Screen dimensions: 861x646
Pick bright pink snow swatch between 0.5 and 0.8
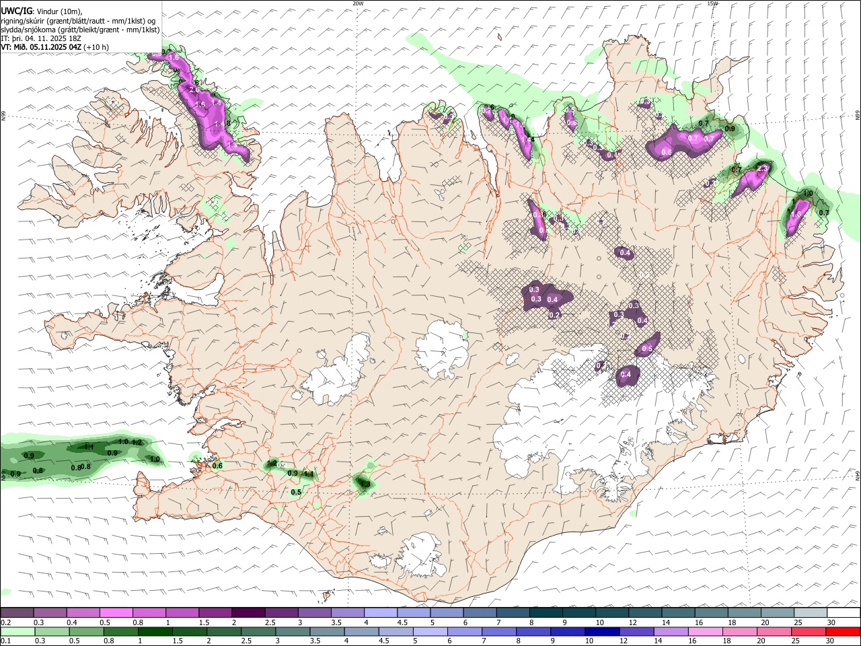coord(116,612)
